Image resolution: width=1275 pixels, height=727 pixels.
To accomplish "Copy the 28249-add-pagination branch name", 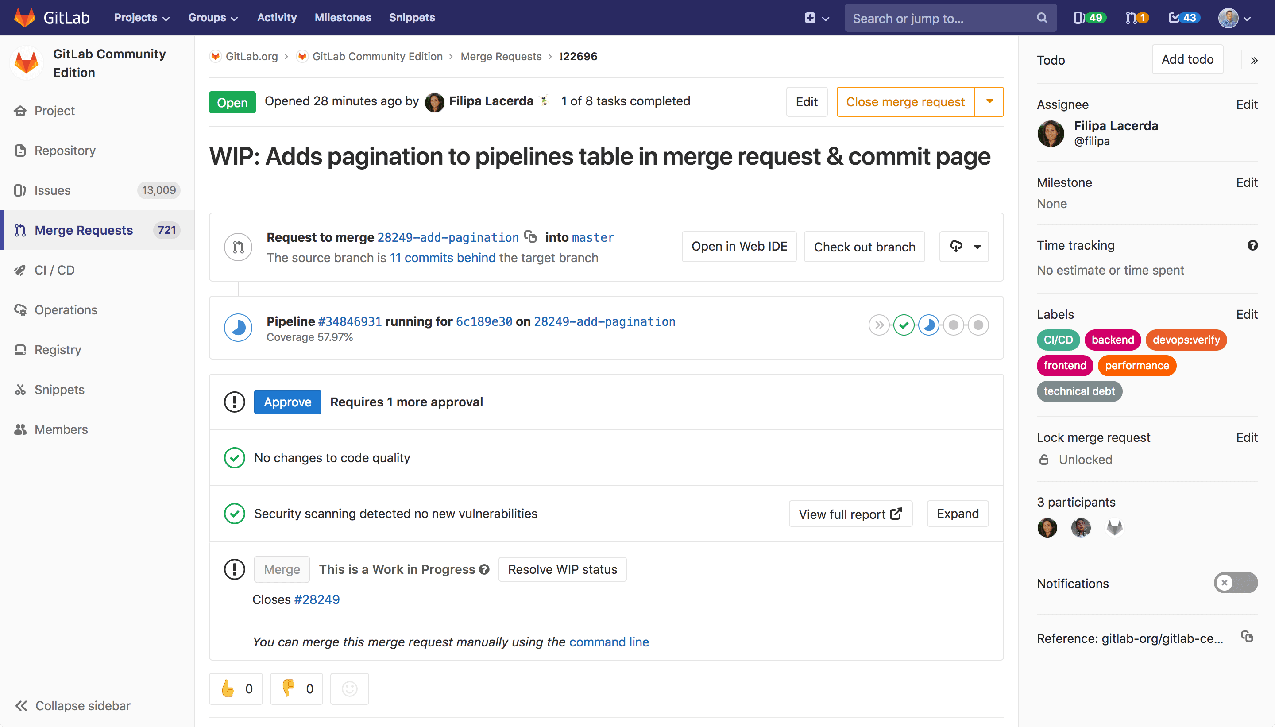I will coord(531,237).
